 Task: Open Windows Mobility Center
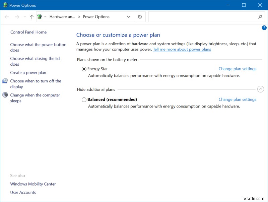coord(33,184)
